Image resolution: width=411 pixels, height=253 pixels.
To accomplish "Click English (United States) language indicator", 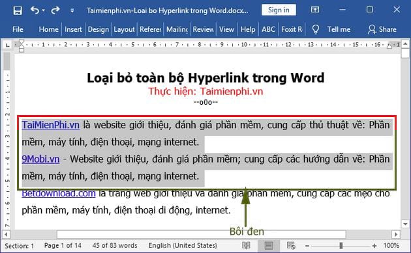I will 183,245.
